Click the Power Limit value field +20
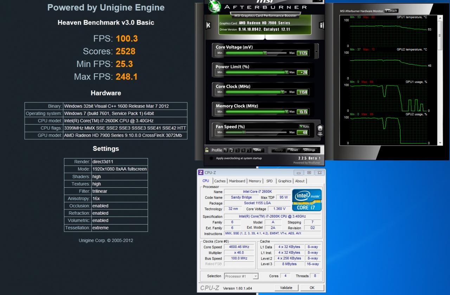Image resolution: width=450 pixels, height=295 pixels. [x=302, y=72]
